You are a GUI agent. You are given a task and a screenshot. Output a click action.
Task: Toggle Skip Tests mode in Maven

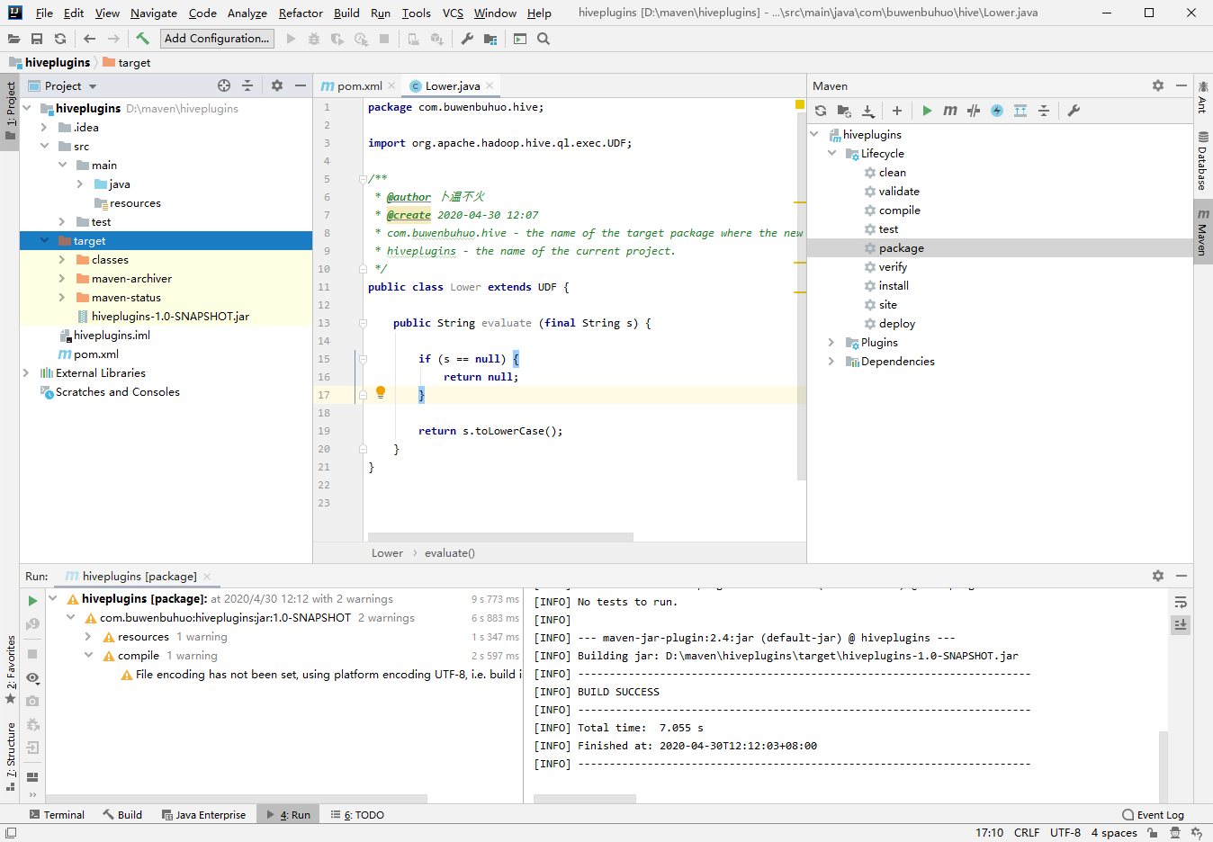tap(997, 111)
